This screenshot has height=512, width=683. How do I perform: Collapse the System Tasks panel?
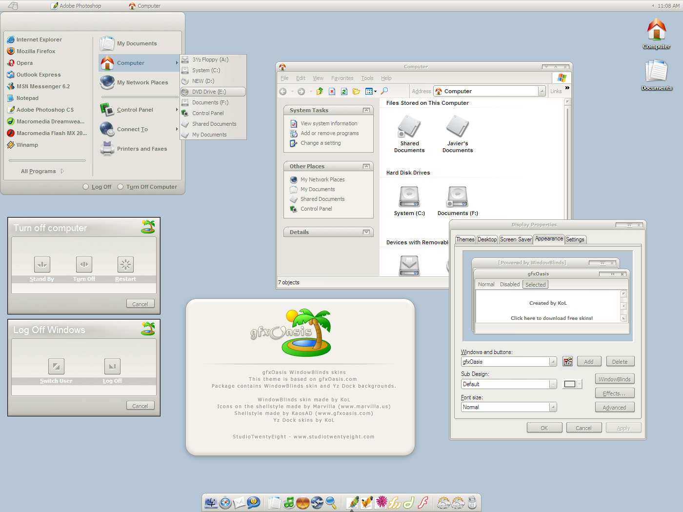pos(366,110)
